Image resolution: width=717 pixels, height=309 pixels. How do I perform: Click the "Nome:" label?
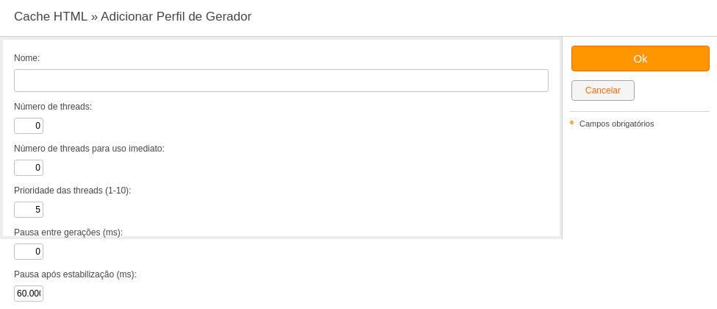[x=27, y=58]
